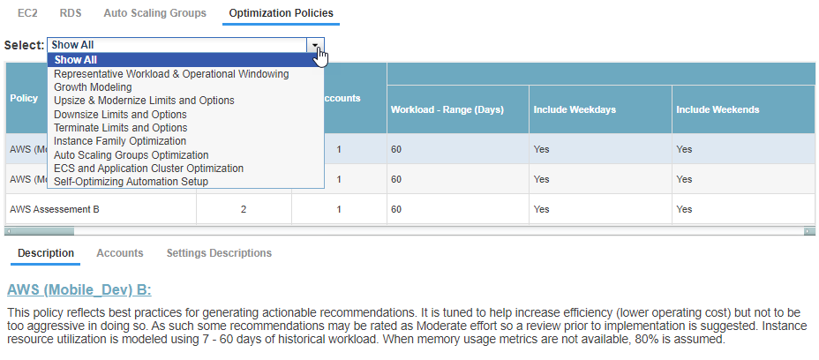
Task: Choose Show All in dropdown list
Action: click(75, 60)
